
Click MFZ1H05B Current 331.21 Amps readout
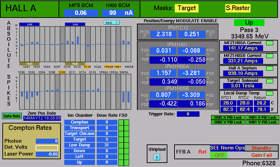(243, 61)
